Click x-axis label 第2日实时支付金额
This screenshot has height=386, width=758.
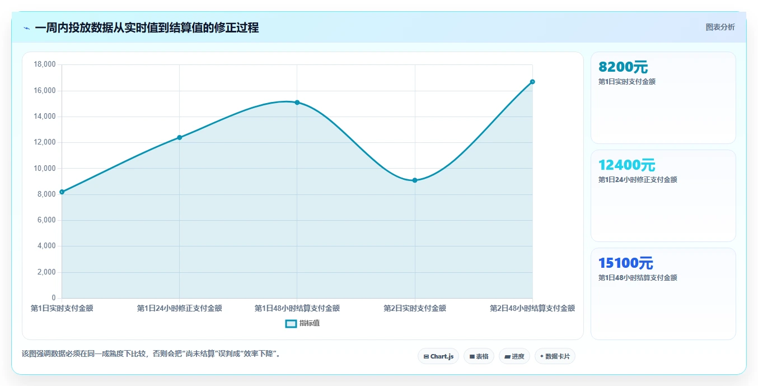[415, 308]
